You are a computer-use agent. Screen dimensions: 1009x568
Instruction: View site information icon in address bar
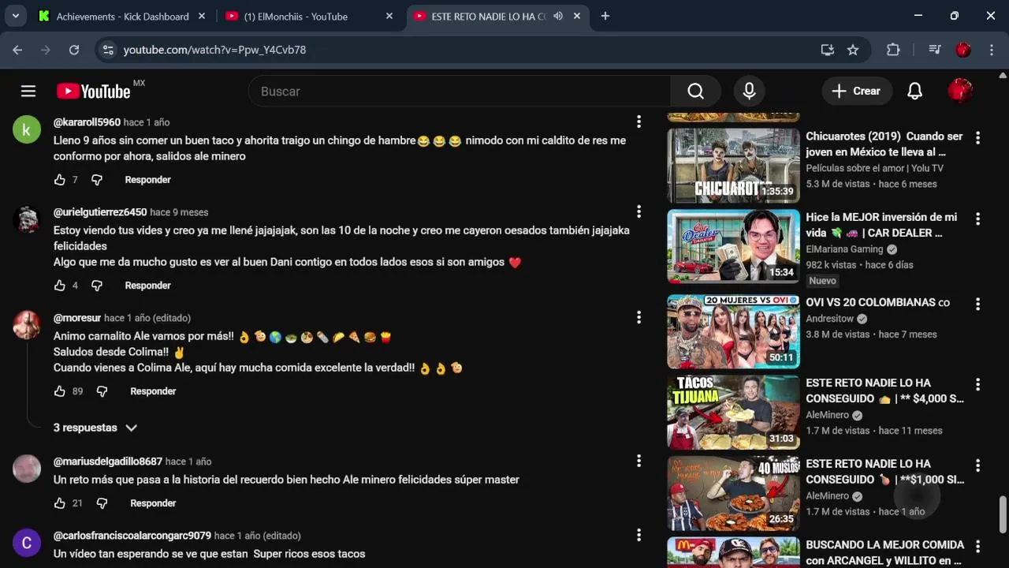pos(109,50)
